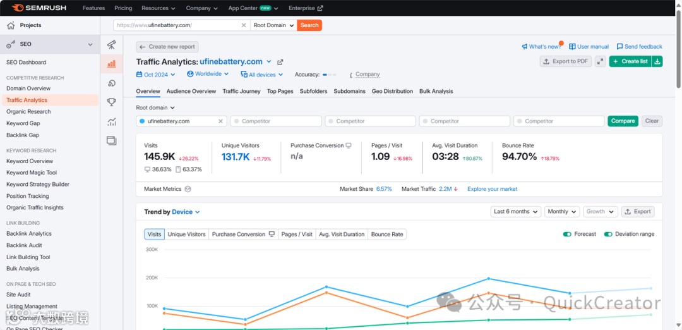This screenshot has height=330, width=682.
Task: Open the Growth dropdown
Action: pyautogui.click(x=601, y=212)
